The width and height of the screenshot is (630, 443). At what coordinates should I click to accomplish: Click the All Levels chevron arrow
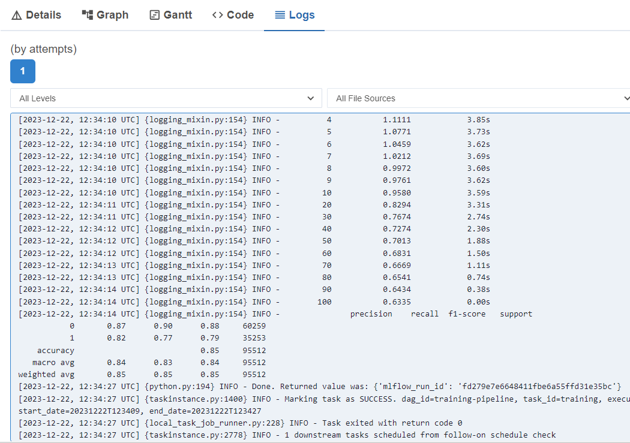point(310,98)
